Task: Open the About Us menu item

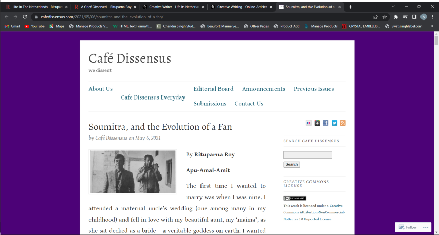Action: click(101, 89)
